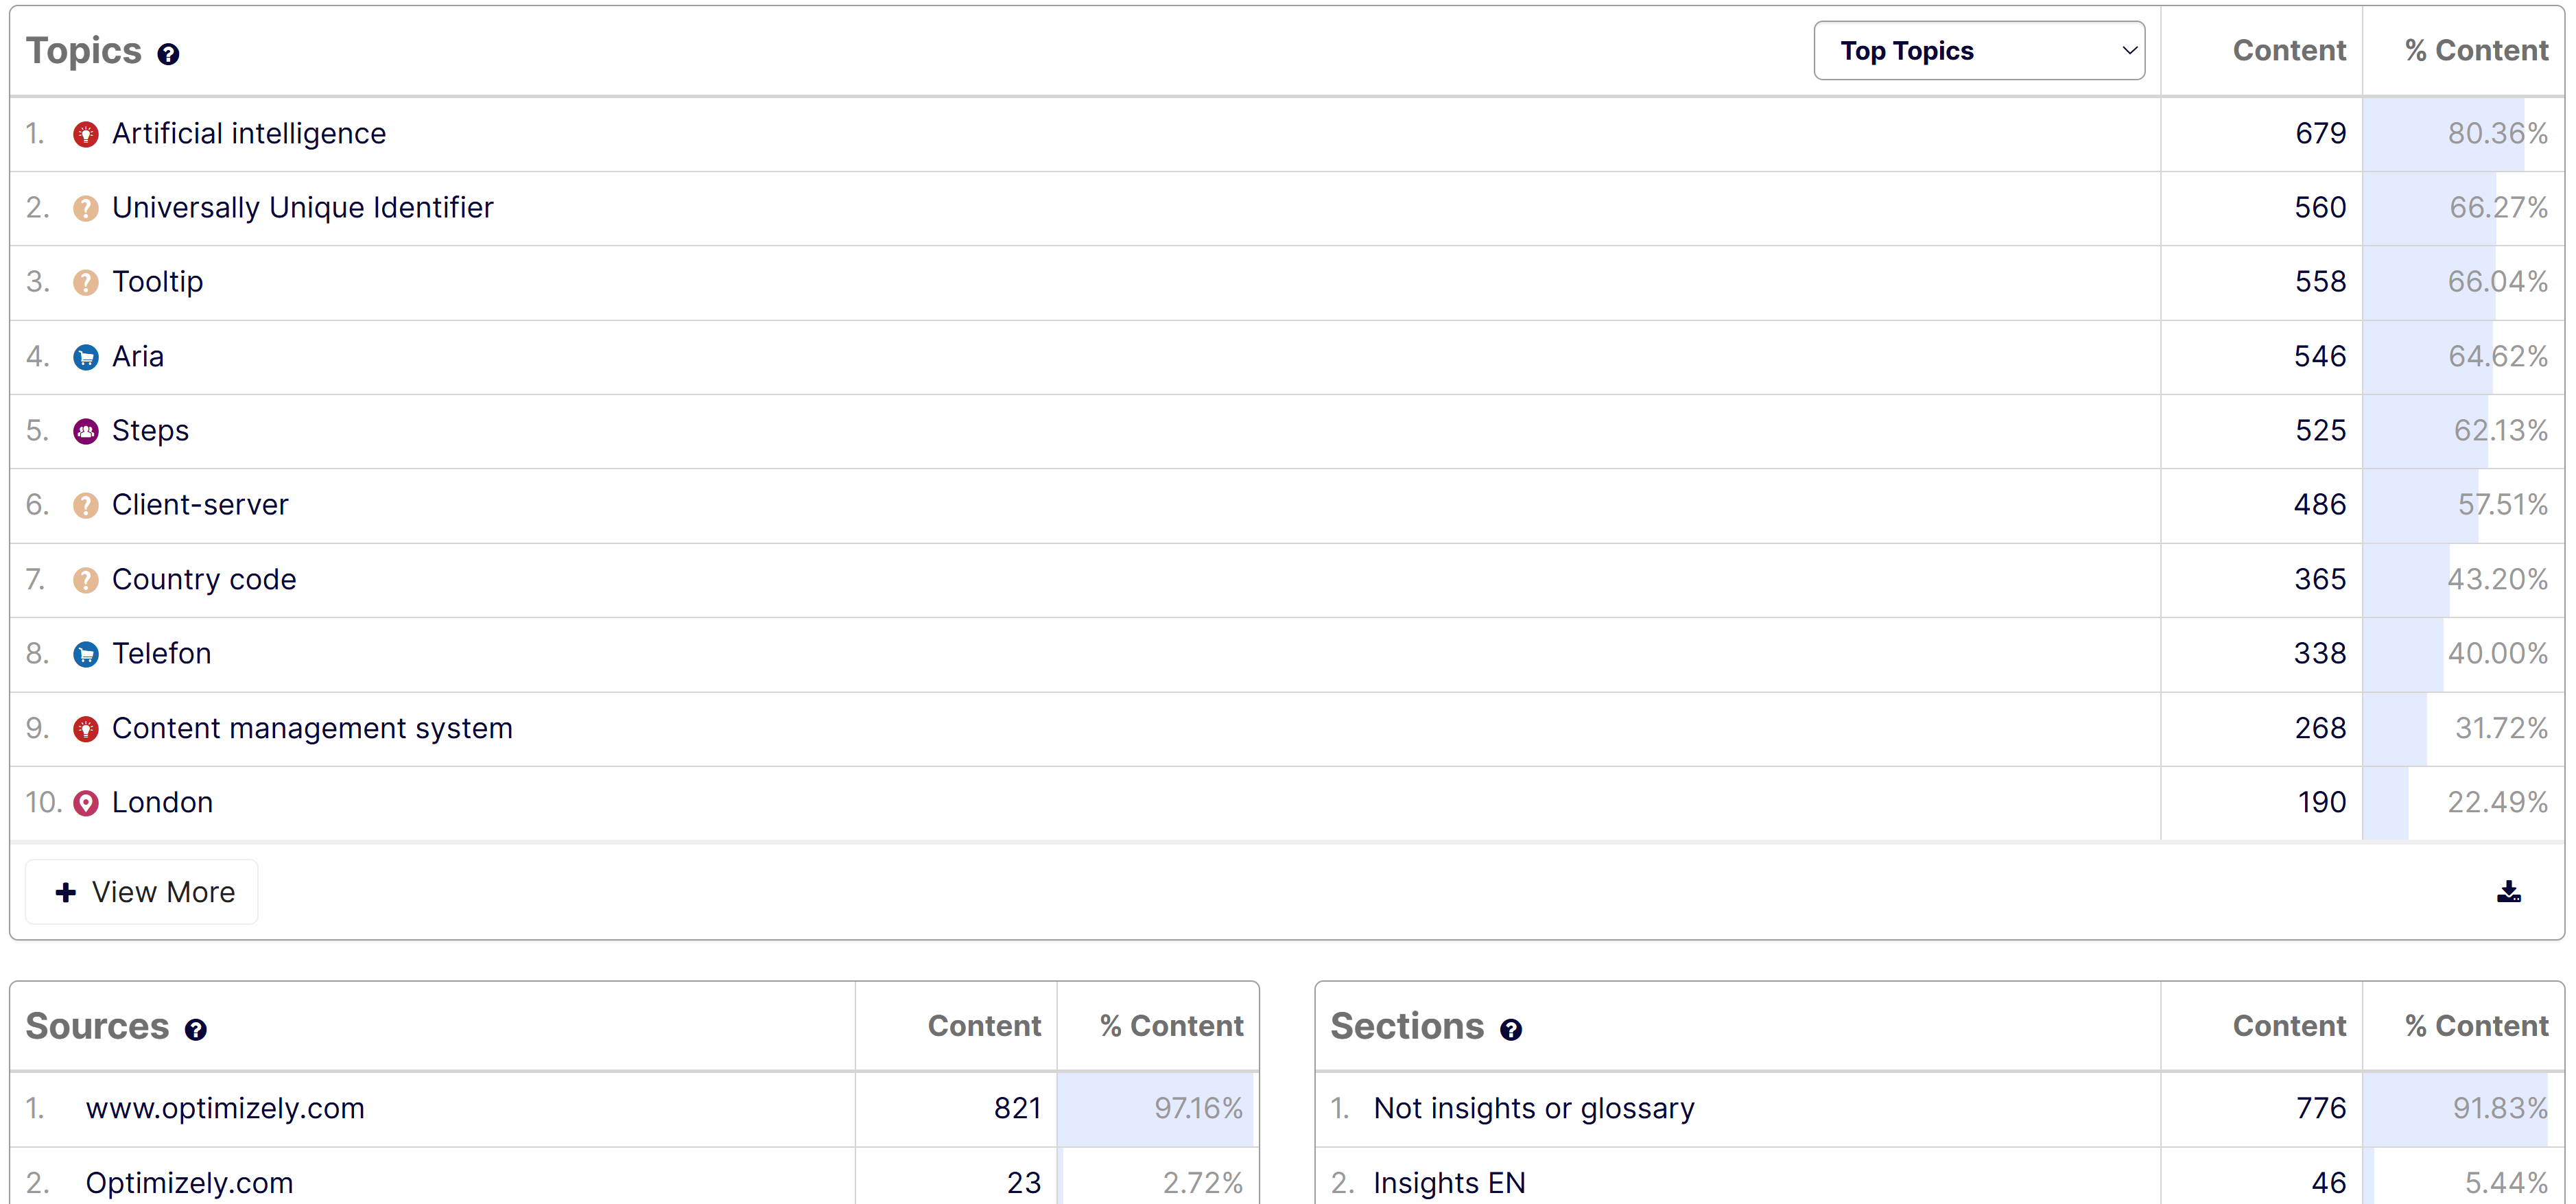The width and height of the screenshot is (2576, 1204).
Task: Sort Sources by % Content header
Action: (x=1171, y=1026)
